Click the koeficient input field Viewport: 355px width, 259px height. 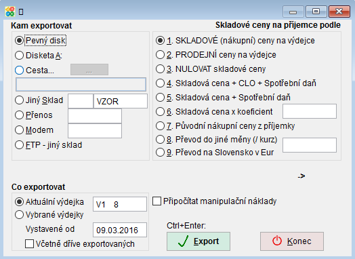tap(310, 111)
